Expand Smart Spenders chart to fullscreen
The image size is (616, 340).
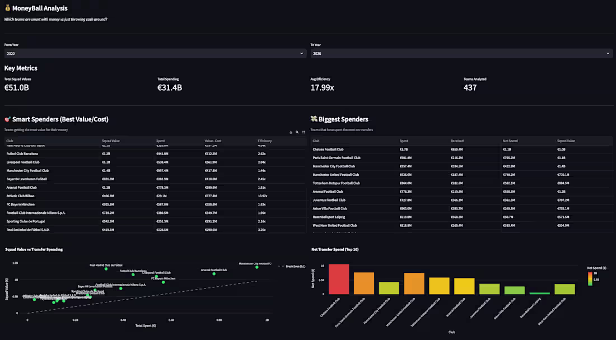[x=304, y=132]
